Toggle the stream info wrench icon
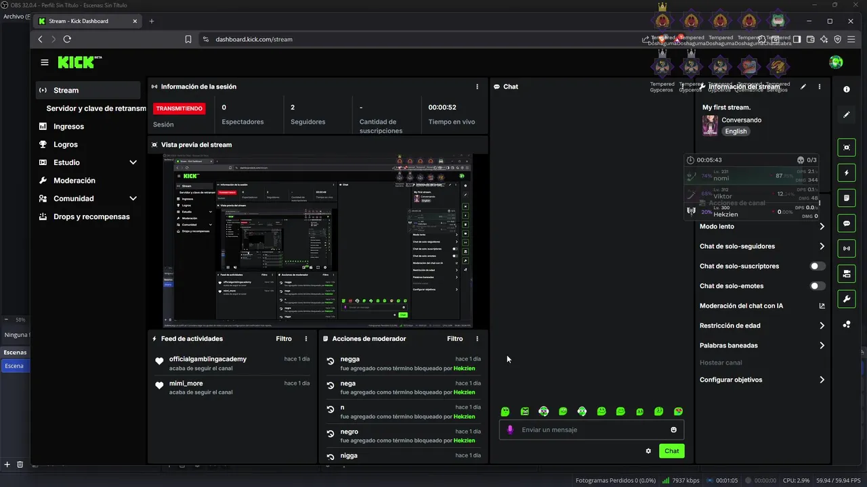Viewport: 867px width, 487px height. (847, 298)
